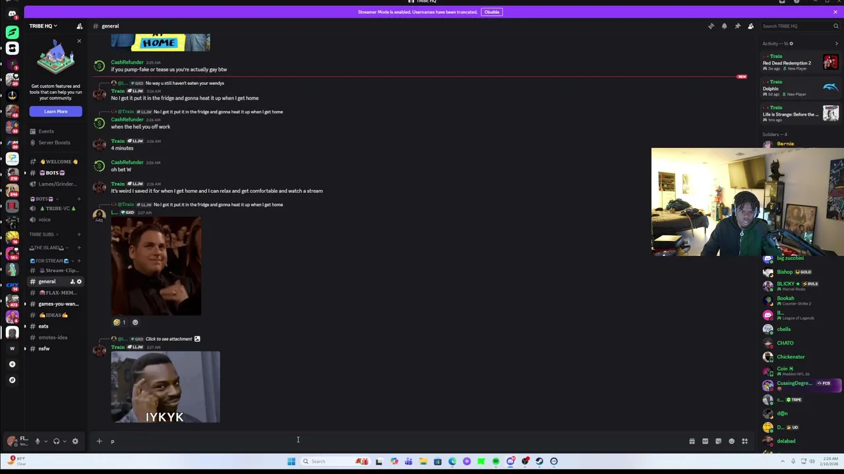Open the Stream-Clip channel
The height and width of the screenshot is (474, 844).
tap(55, 271)
